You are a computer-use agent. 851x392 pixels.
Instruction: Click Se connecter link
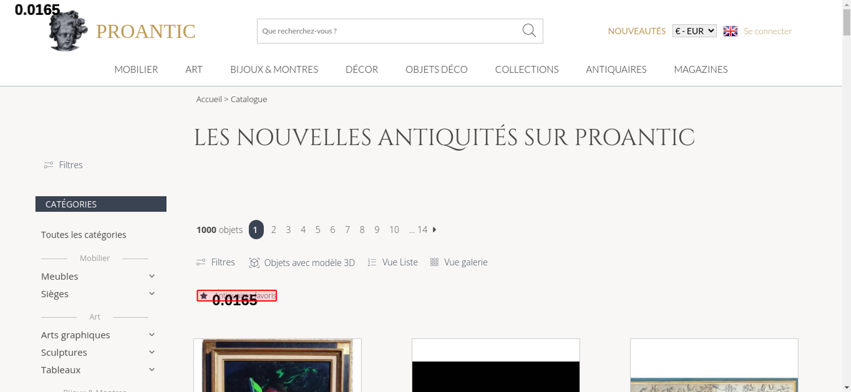(x=768, y=31)
